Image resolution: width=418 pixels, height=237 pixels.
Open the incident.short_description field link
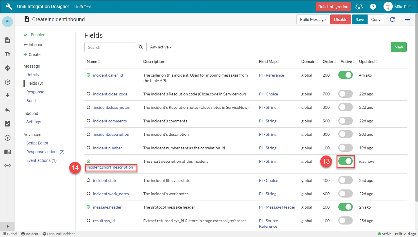[110, 167]
